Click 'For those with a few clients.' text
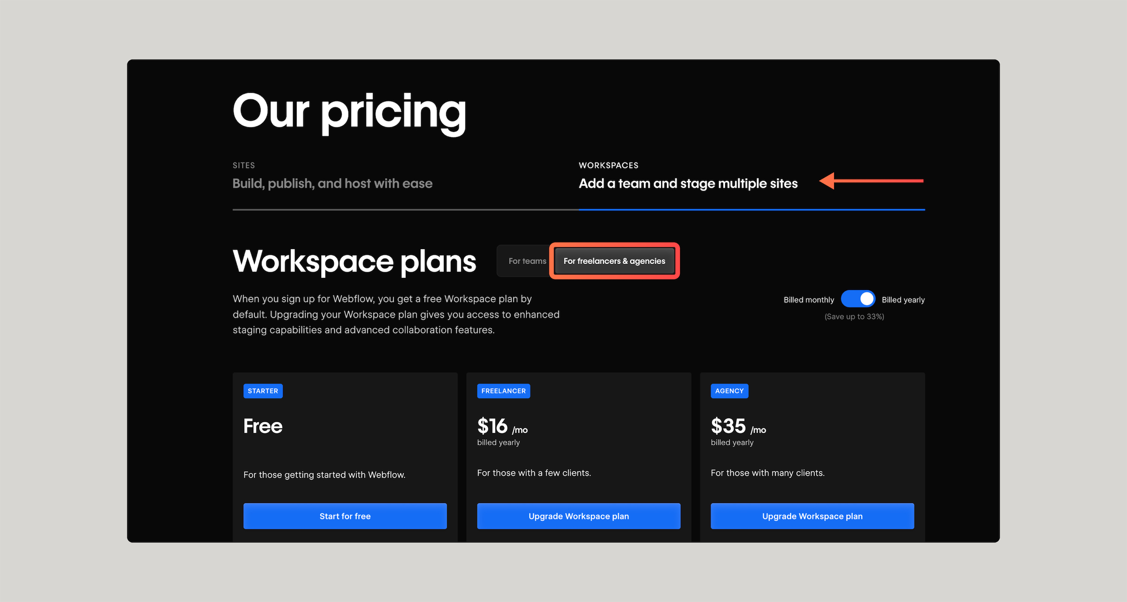 534,473
